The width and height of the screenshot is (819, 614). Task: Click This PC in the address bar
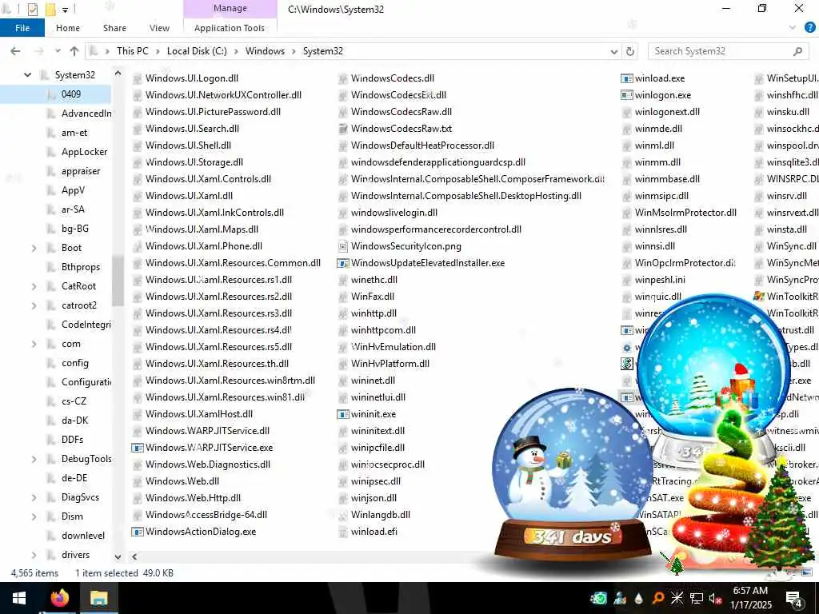pos(132,51)
